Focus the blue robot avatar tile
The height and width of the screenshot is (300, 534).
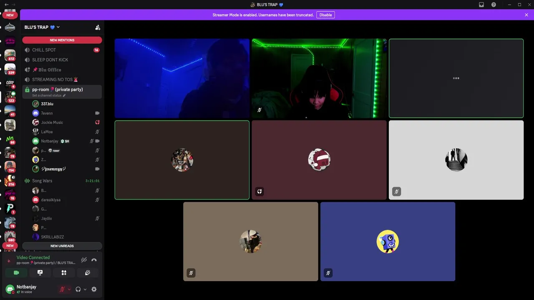coord(388,242)
